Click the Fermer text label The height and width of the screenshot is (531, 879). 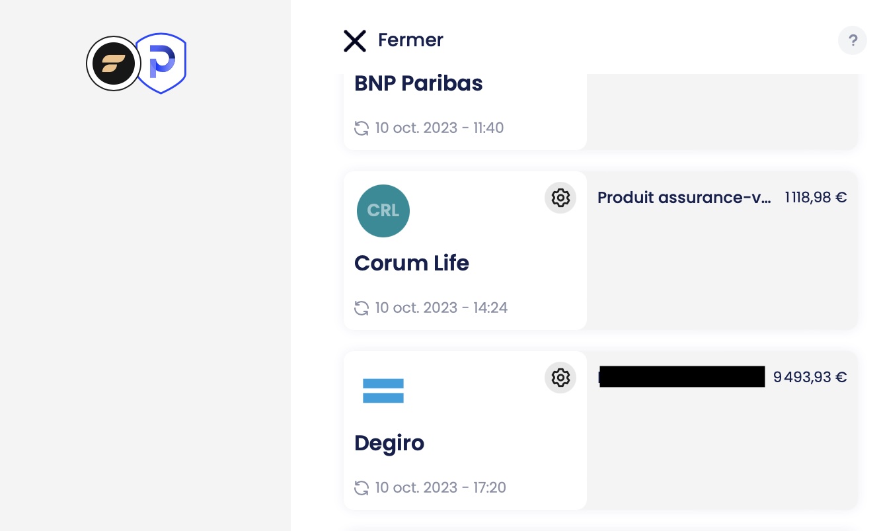(410, 40)
